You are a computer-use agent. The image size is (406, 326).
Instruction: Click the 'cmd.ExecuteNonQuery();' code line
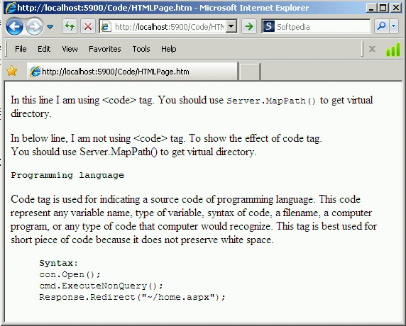click(x=101, y=286)
